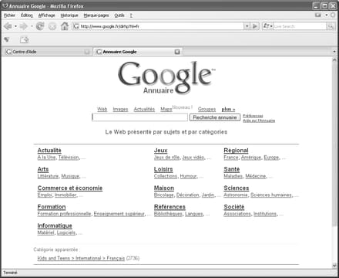339x278 pixels.
Task: Open the Loisirs category
Action: (x=163, y=169)
